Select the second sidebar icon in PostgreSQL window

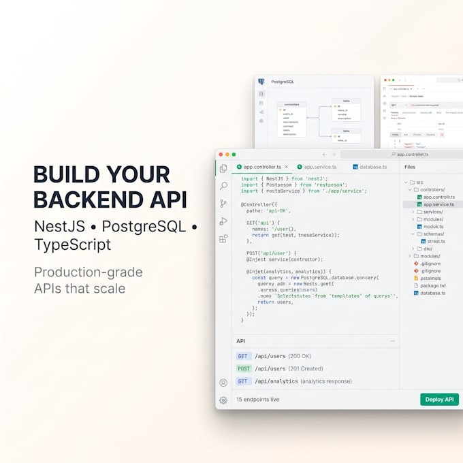click(x=261, y=103)
